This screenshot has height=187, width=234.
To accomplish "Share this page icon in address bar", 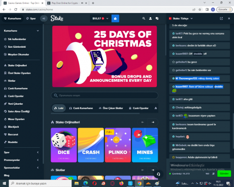I will coord(194,9).
